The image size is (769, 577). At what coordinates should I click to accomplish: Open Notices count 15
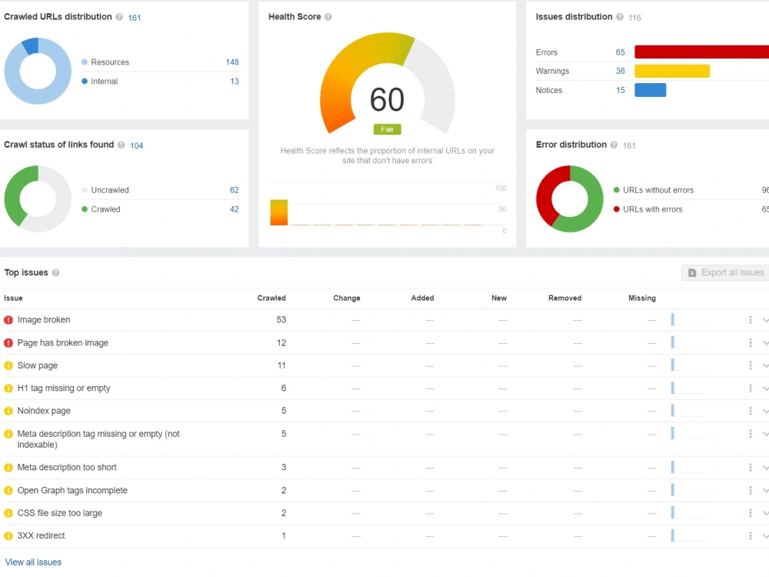click(621, 90)
